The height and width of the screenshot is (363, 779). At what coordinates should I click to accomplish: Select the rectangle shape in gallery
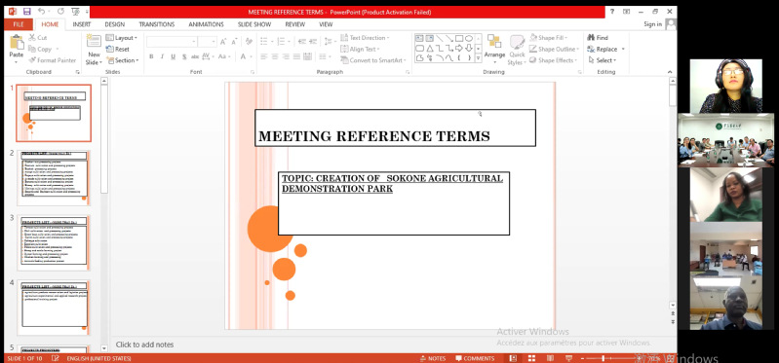459,38
